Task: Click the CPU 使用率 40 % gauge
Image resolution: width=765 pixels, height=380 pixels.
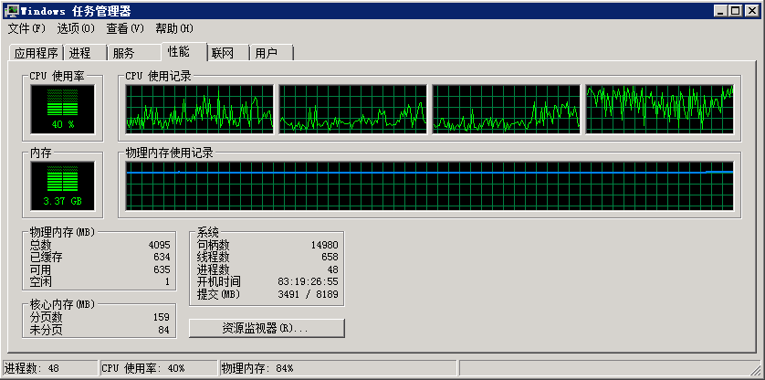Action: click(x=62, y=109)
